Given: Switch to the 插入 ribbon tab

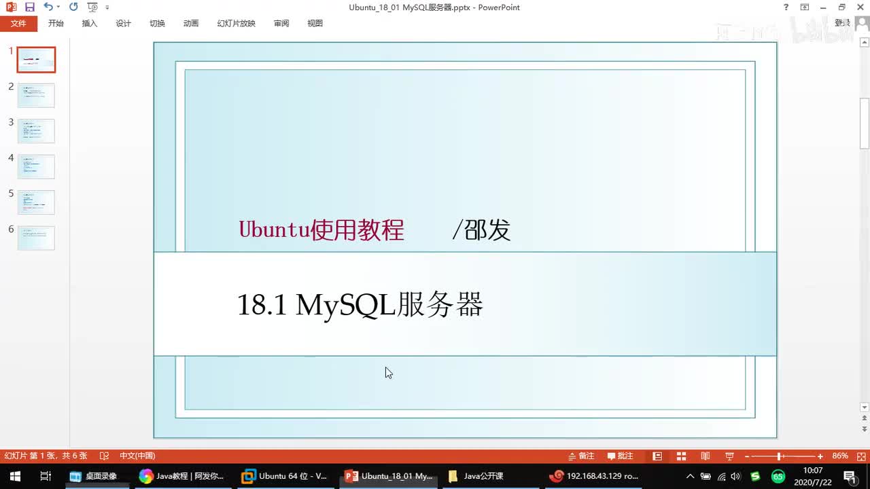Looking at the screenshot, I should (x=90, y=23).
